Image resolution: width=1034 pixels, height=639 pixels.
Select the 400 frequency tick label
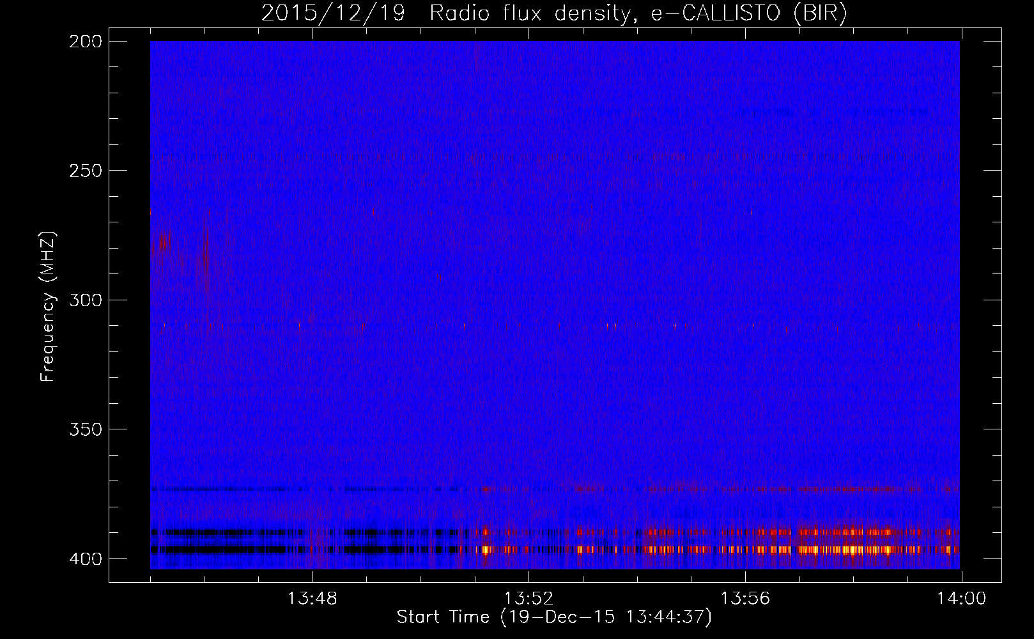86,558
